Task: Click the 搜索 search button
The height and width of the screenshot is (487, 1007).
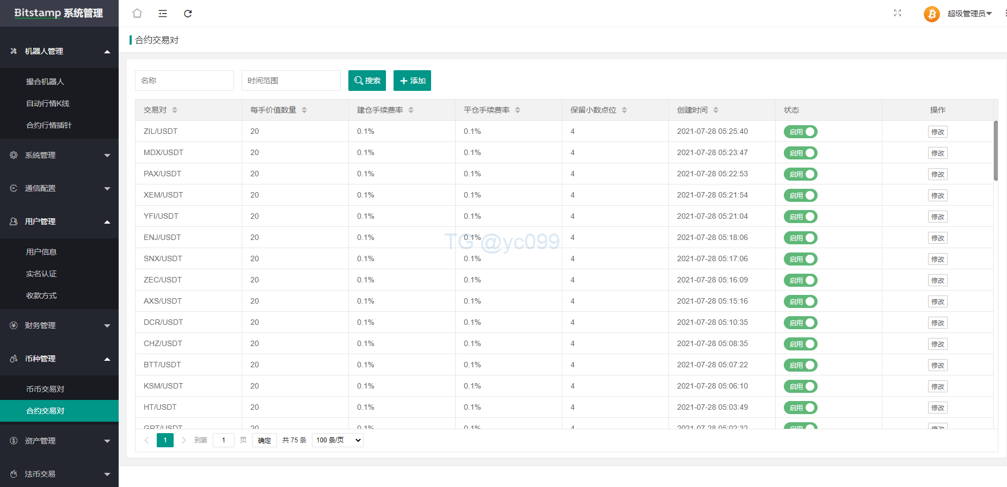Action: tap(367, 81)
